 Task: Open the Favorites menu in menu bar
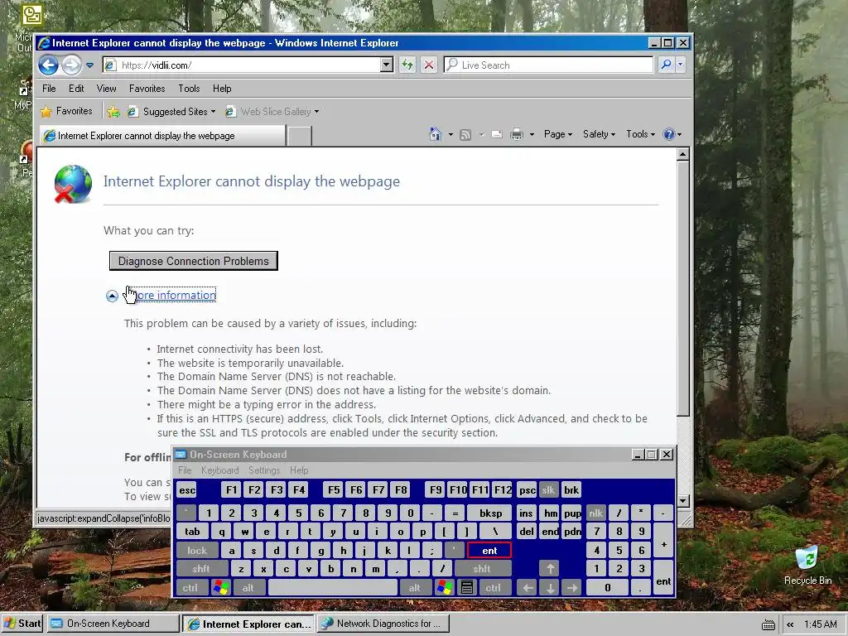tap(147, 88)
